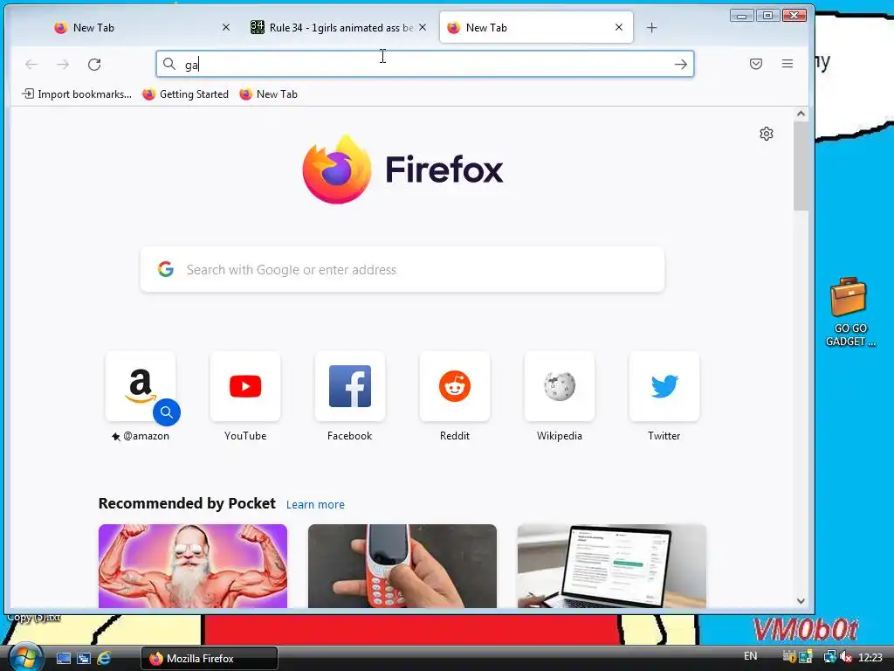894x671 pixels.
Task: Click the back navigation arrow
Action: [31, 65]
